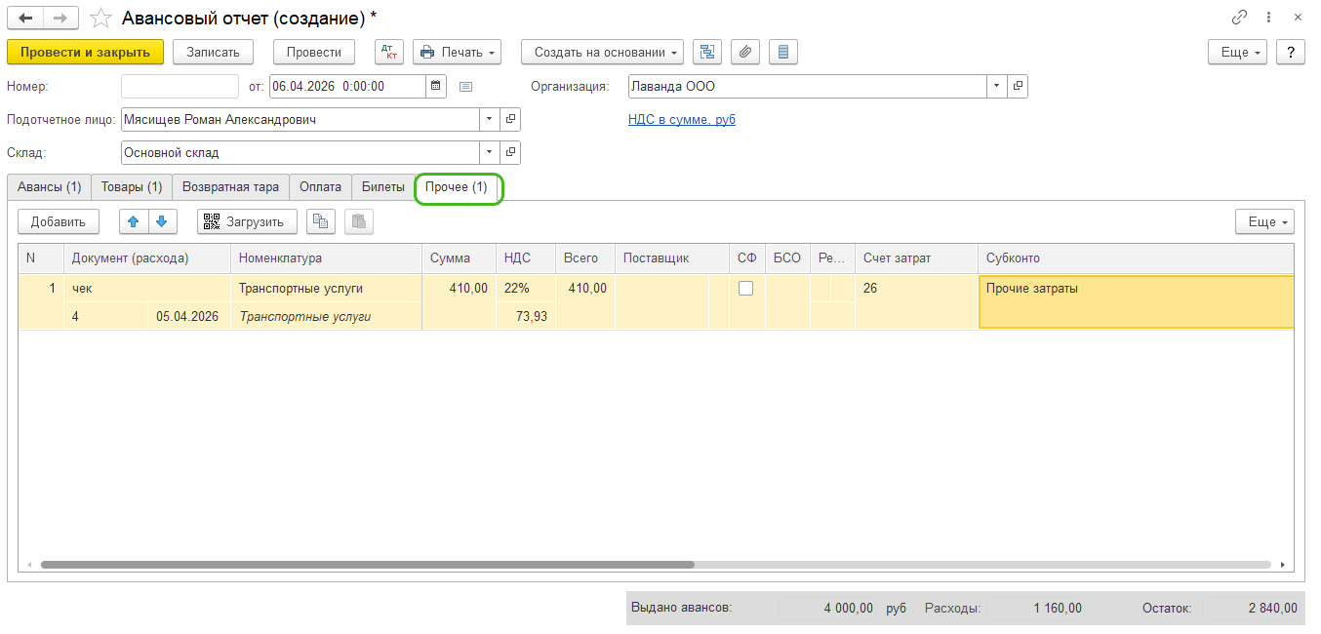Select Субконто cell Прочие затраты
The width and height of the screenshot is (1321, 634).
[1137, 301]
